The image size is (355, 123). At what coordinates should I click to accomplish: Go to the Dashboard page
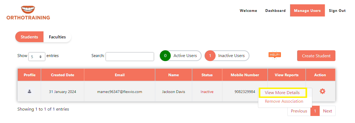(275, 11)
